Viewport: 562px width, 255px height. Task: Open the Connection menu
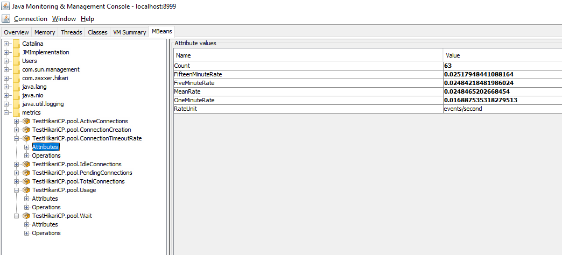[31, 19]
